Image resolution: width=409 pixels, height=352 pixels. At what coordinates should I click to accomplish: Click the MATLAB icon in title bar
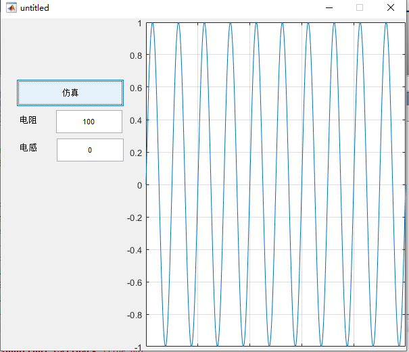11,8
